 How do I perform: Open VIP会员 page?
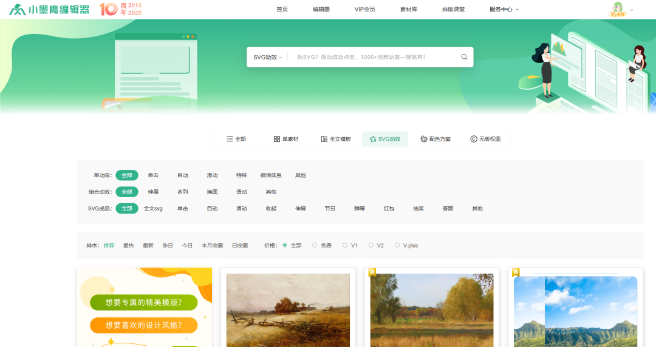(x=364, y=9)
